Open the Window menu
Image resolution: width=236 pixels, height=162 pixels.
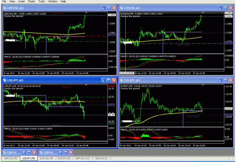pyautogui.click(x=53, y=2)
